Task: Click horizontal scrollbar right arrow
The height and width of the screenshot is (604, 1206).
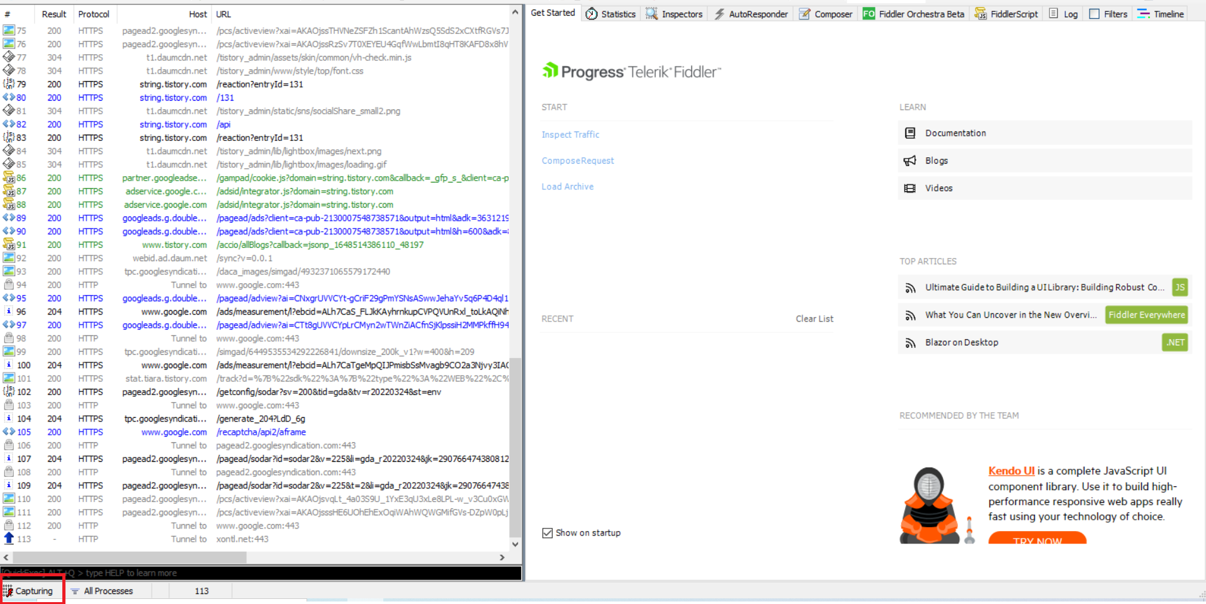Action: [x=502, y=557]
